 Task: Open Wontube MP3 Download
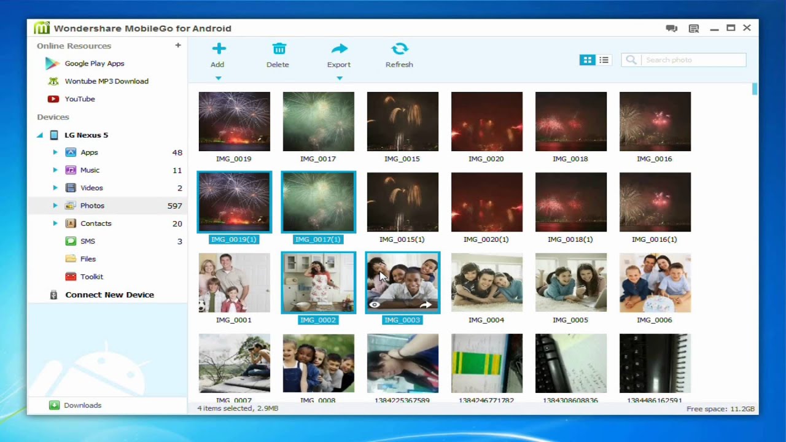107,81
